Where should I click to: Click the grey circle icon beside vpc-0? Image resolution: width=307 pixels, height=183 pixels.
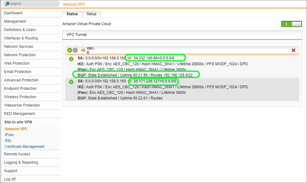(x=75, y=50)
